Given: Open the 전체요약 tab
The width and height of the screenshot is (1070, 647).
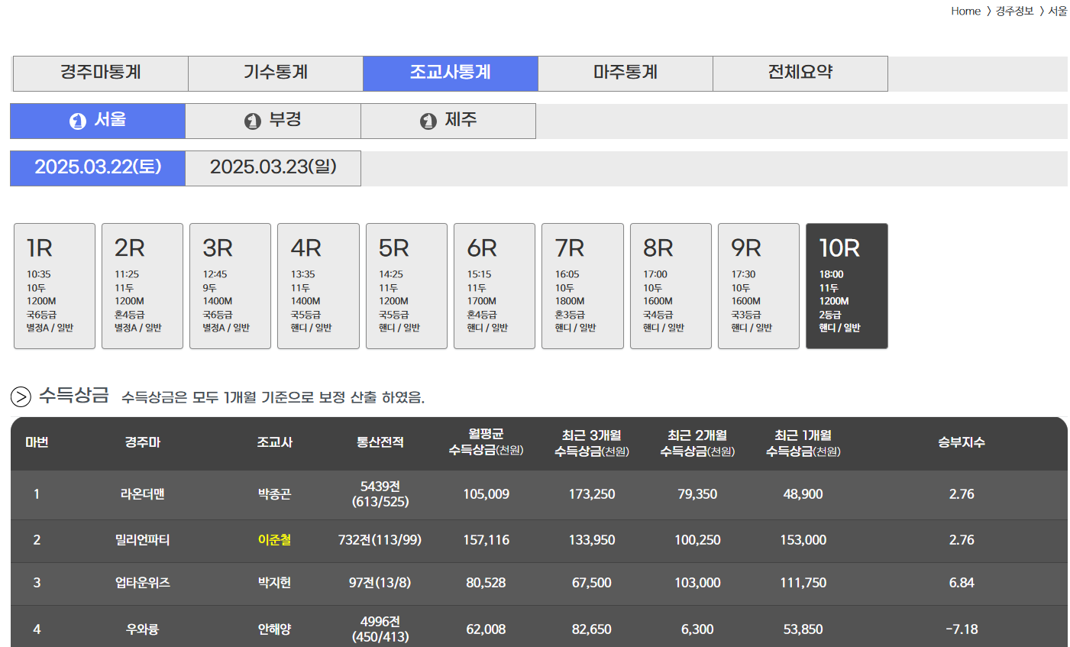Looking at the screenshot, I should point(800,73).
